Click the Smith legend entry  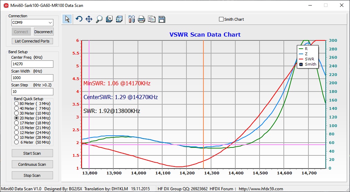click(x=308, y=64)
